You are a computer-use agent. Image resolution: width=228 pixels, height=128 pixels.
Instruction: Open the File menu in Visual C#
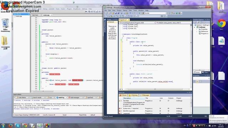pos(105,10)
